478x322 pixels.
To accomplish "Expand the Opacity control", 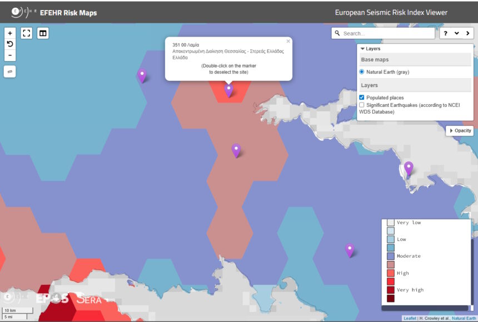I will point(460,131).
